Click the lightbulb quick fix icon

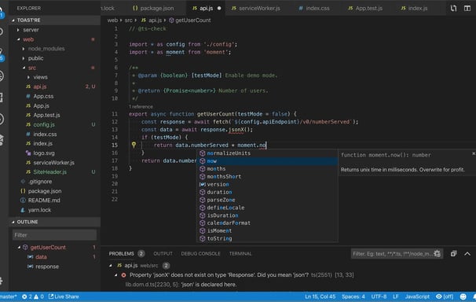point(134,145)
